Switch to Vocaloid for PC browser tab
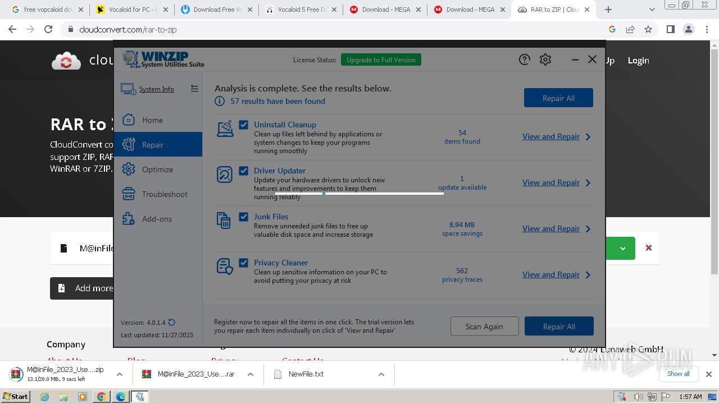 tap(131, 10)
